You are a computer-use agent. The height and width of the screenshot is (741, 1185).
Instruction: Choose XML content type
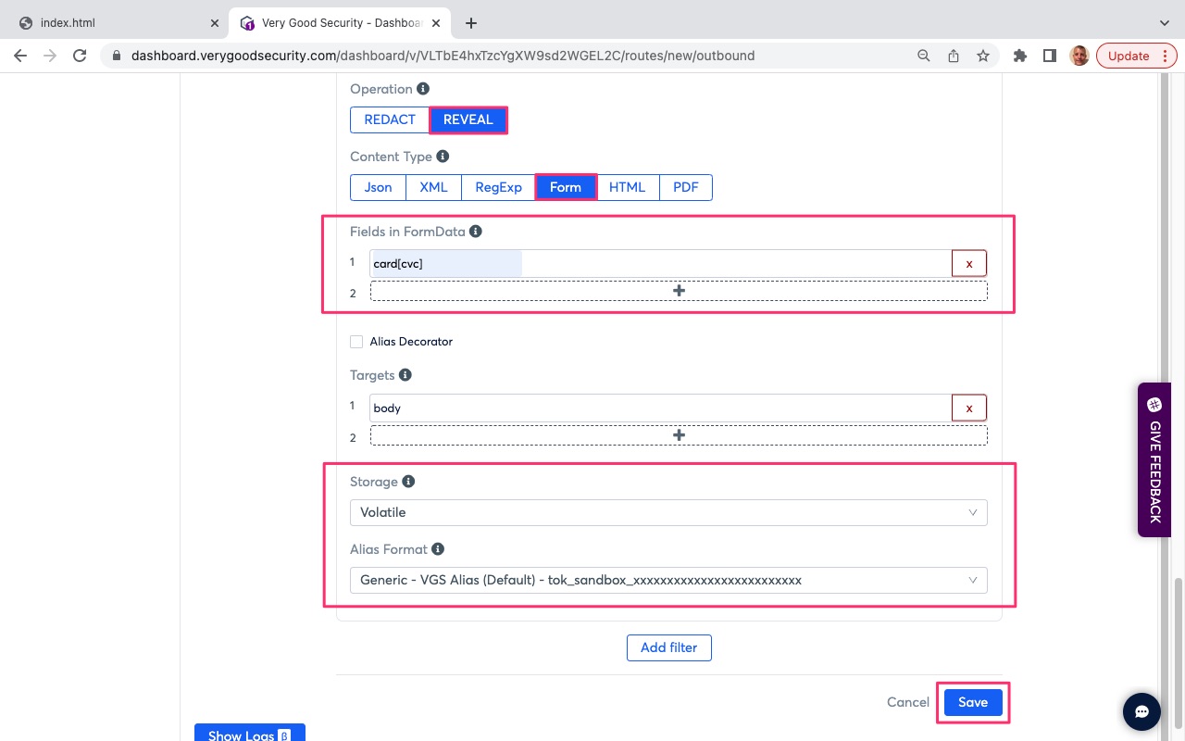coord(433,187)
